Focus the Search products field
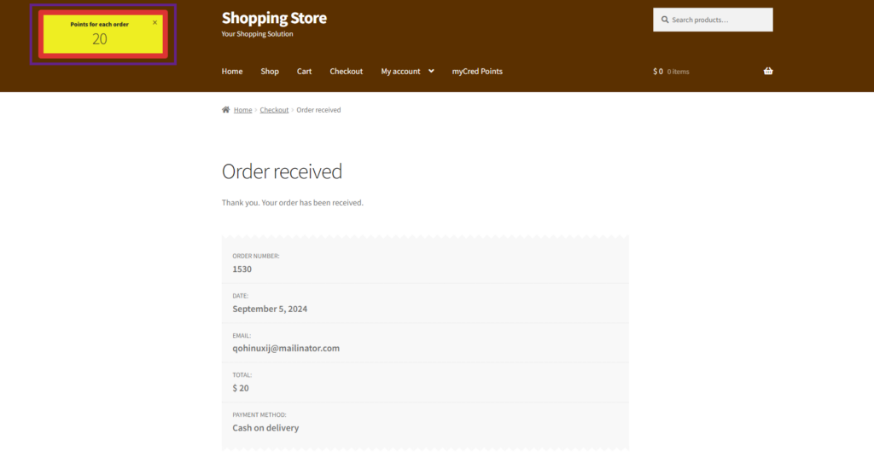Viewport: 874px width, 463px height. click(719, 20)
